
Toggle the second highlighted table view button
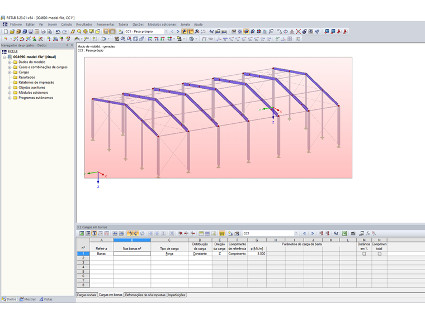click(x=112, y=32)
